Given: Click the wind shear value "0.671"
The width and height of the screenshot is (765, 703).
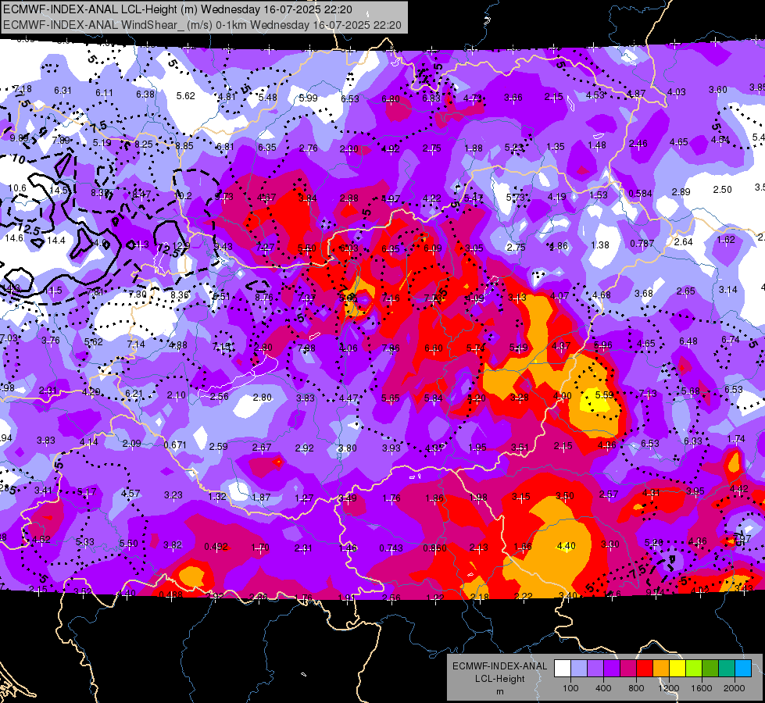Looking at the screenshot, I should (x=175, y=445).
